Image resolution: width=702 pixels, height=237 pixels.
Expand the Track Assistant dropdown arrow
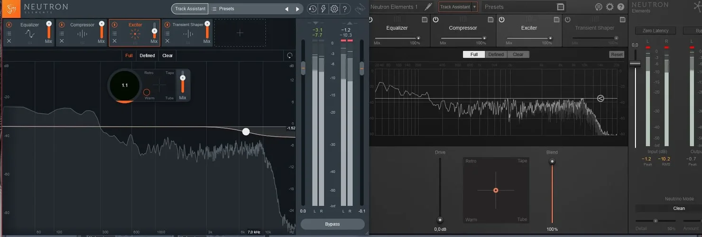pyautogui.click(x=474, y=7)
